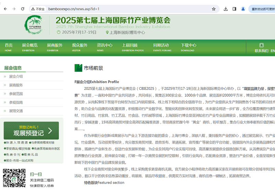Click the 上海新国际博览中心 venue text

tap(127, 33)
